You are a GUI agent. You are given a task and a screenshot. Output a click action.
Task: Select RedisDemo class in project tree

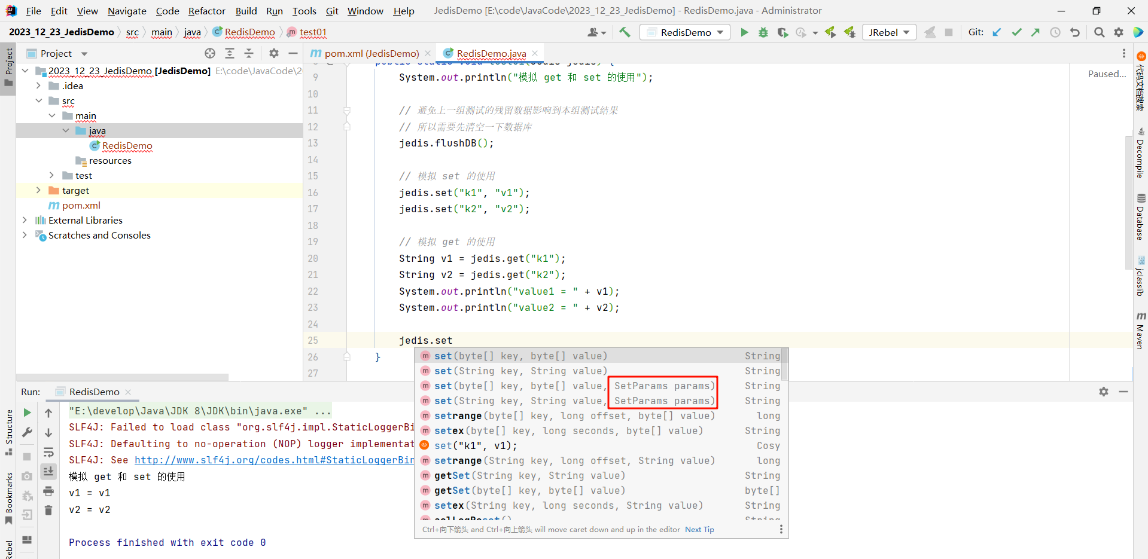(127, 145)
